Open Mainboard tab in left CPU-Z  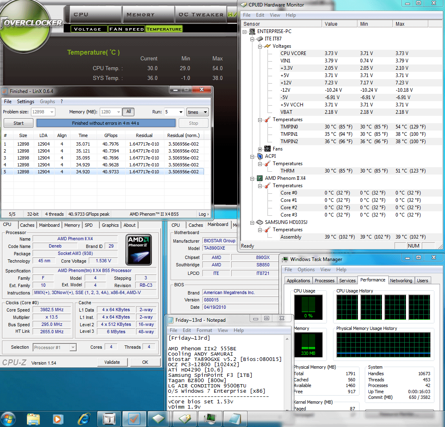tap(49, 225)
